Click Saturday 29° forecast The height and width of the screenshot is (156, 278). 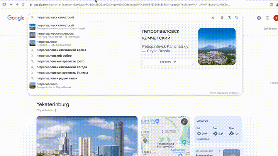pos(202,132)
